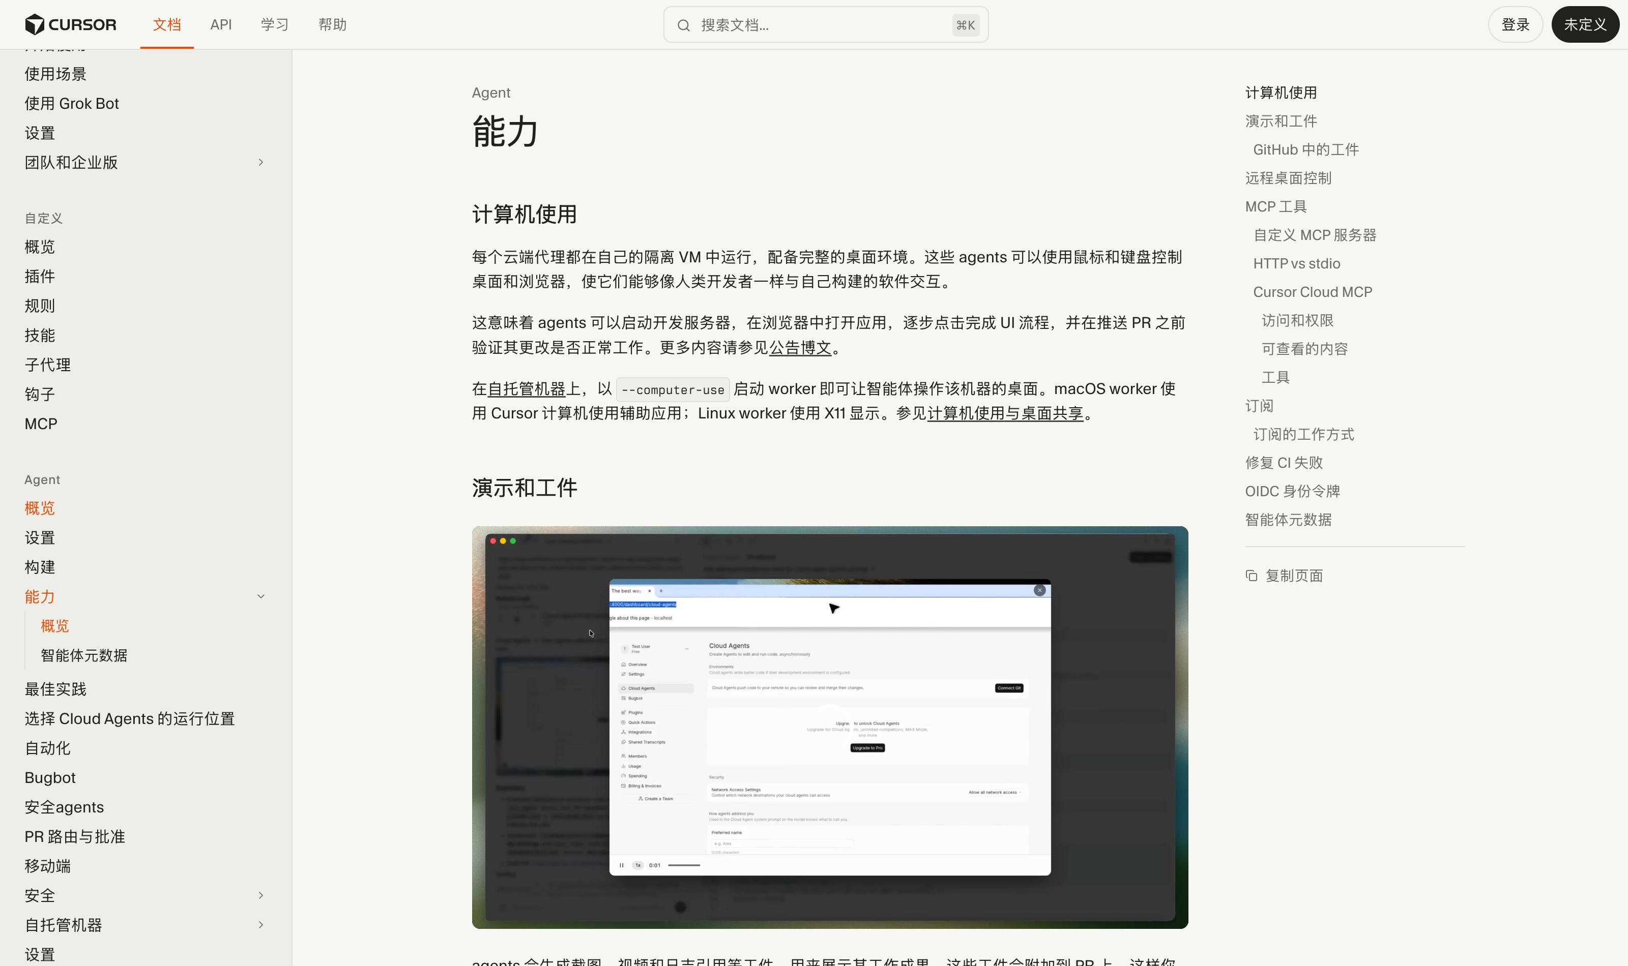Click the 登录 button
The height and width of the screenshot is (966, 1628).
[1515, 25]
